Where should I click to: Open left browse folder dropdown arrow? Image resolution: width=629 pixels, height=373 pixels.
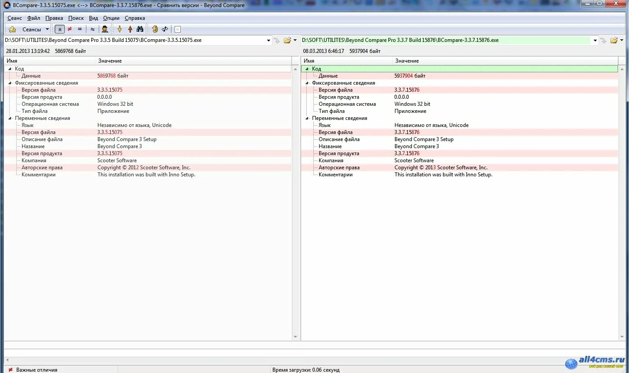[295, 41]
